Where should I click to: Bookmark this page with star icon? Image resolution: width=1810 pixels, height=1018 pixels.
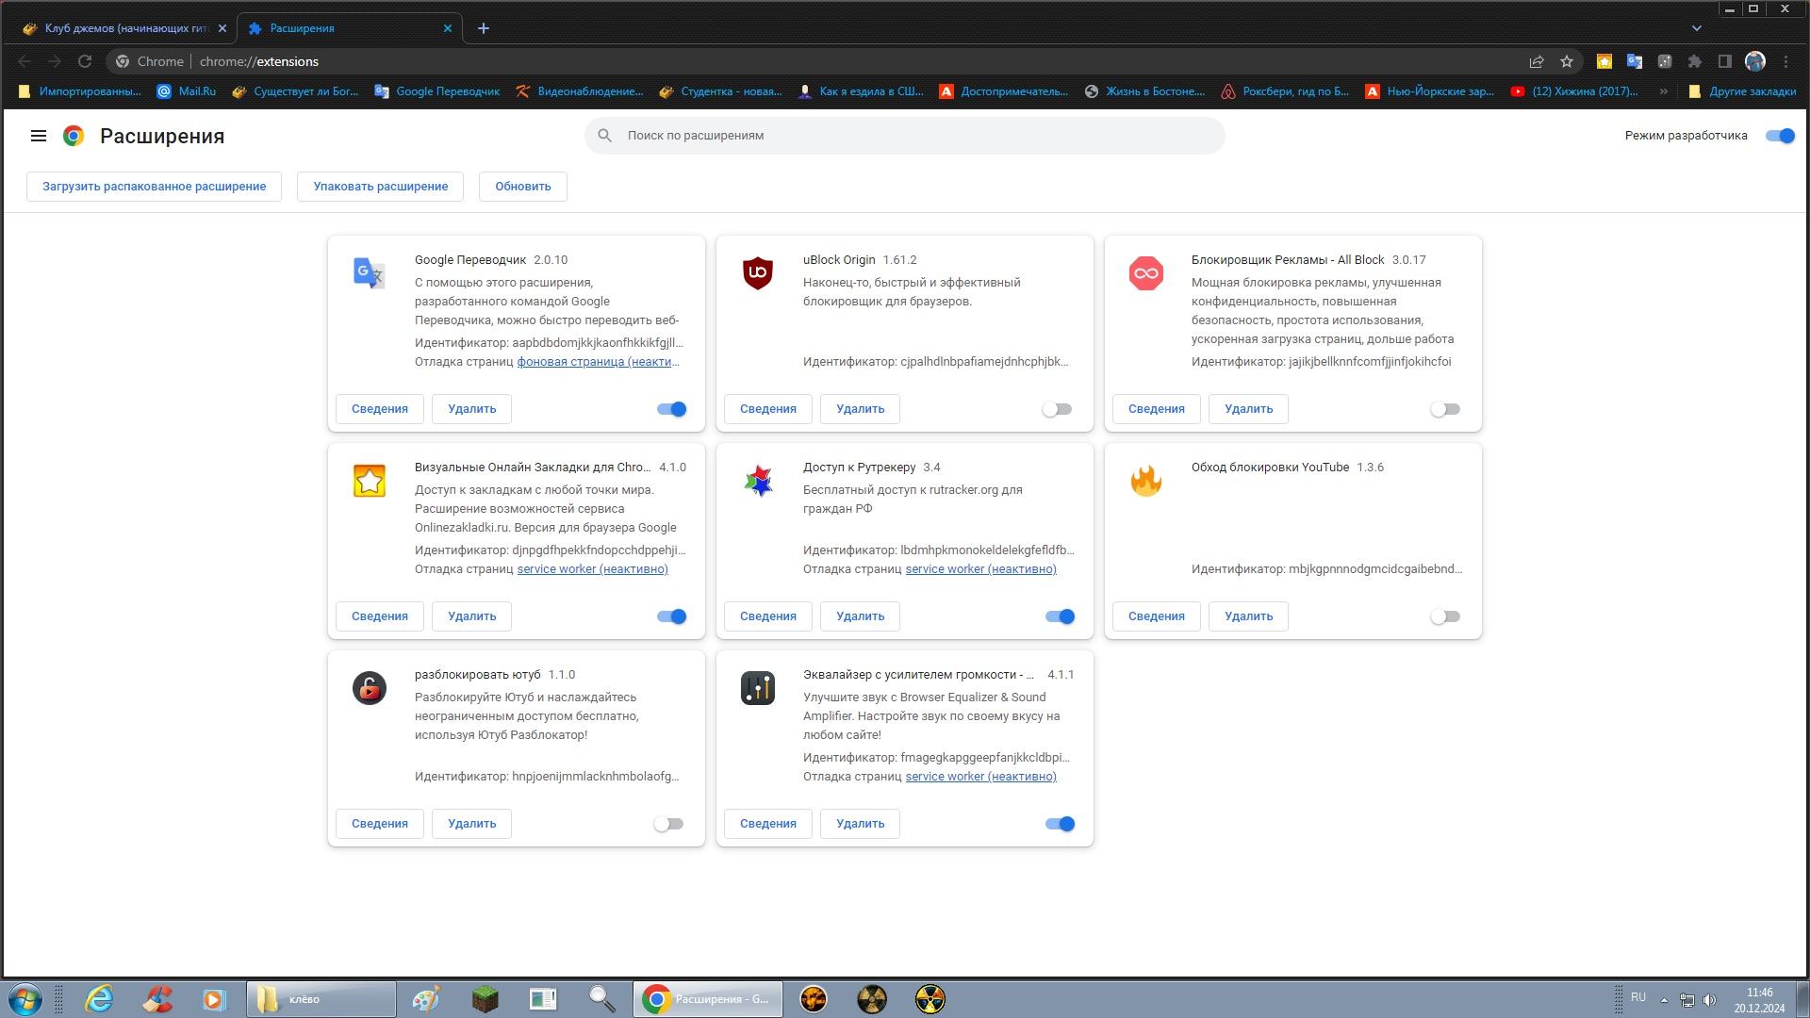pos(1567,61)
